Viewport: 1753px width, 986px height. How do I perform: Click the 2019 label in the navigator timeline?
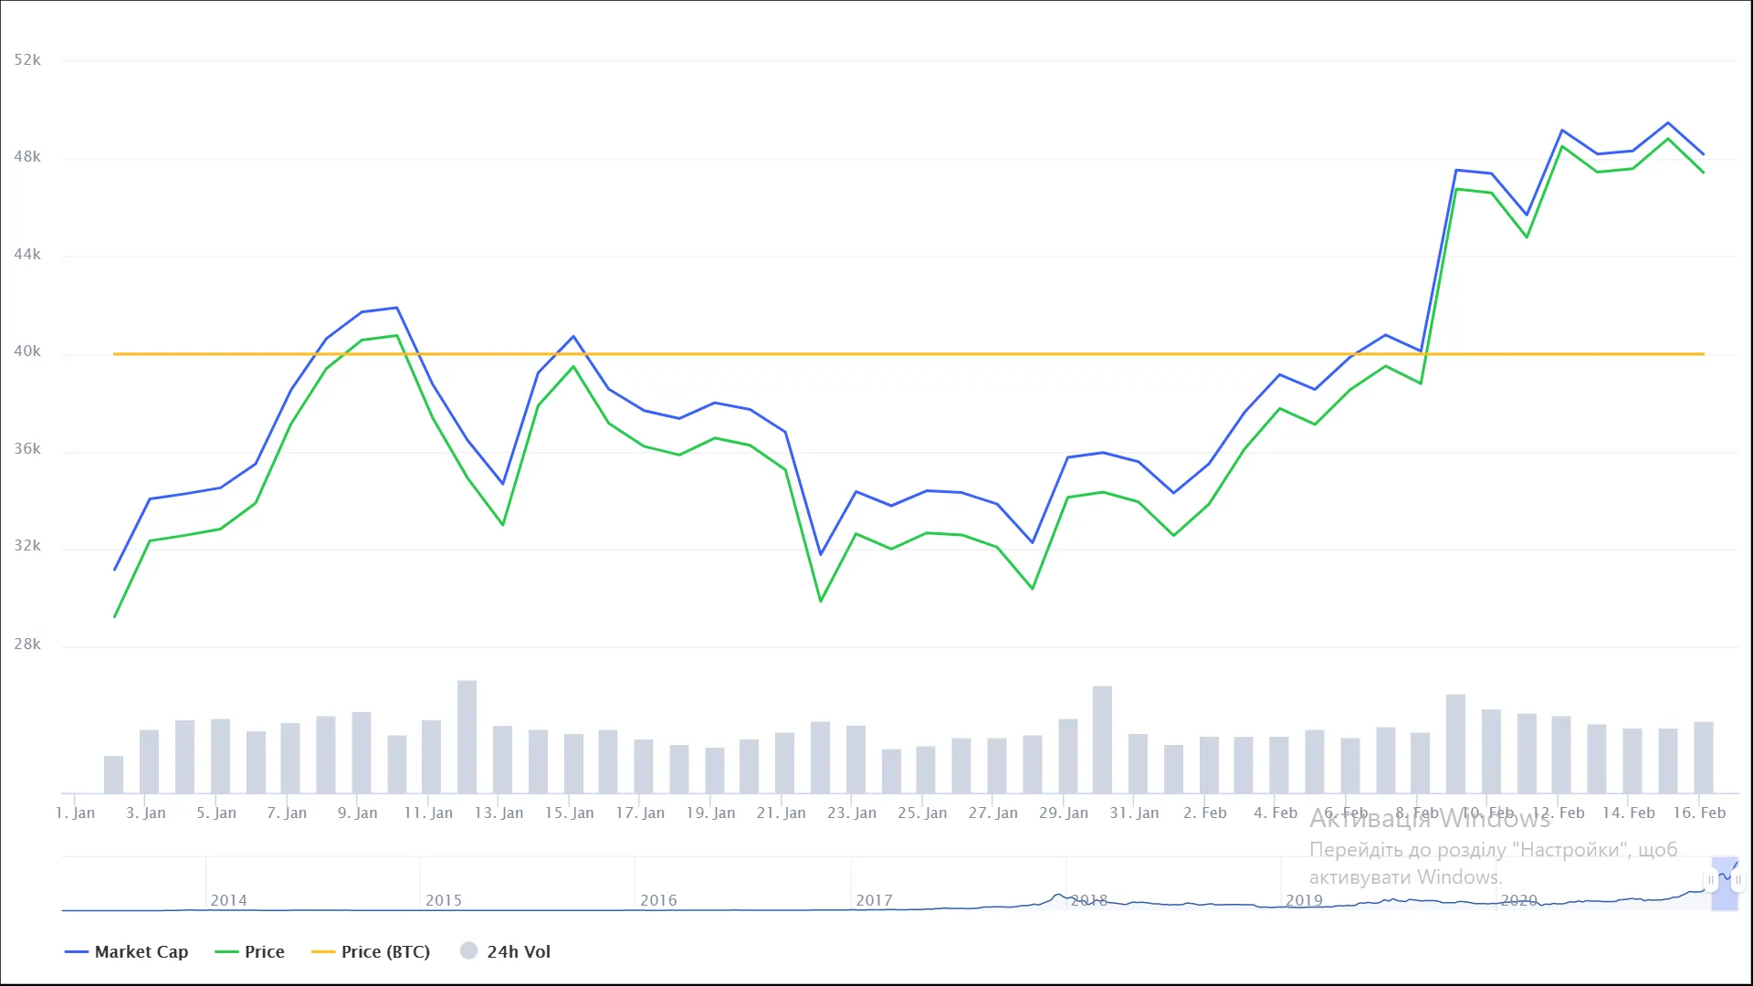click(x=1304, y=900)
